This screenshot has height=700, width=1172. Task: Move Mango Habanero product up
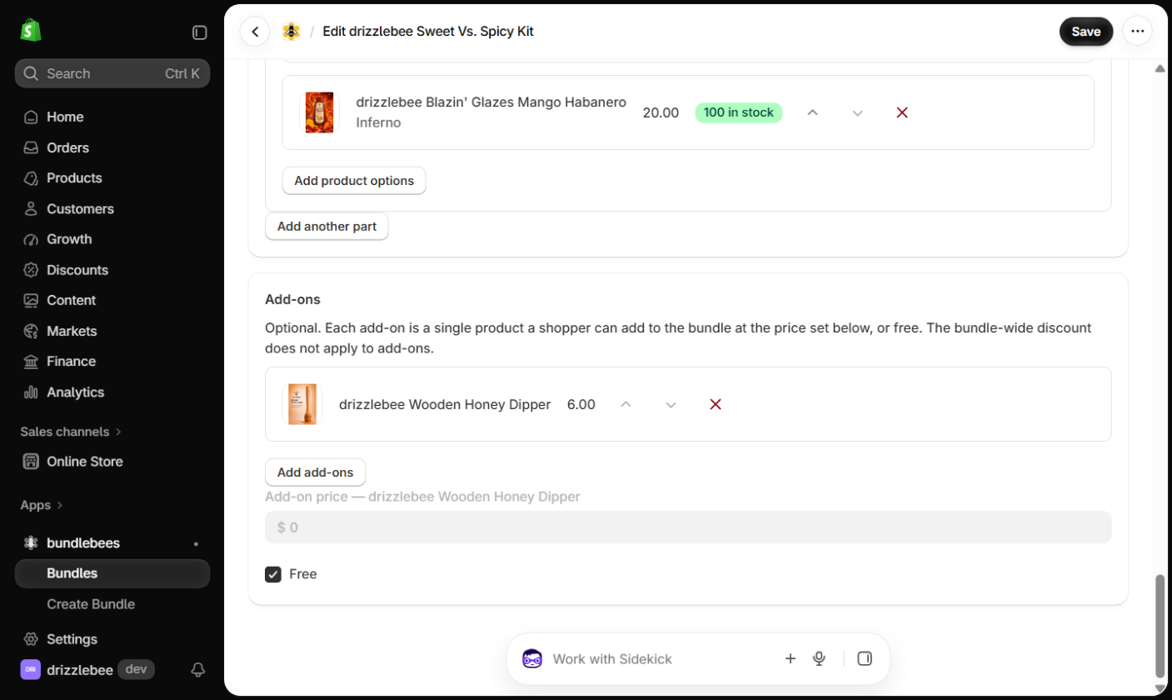click(813, 112)
